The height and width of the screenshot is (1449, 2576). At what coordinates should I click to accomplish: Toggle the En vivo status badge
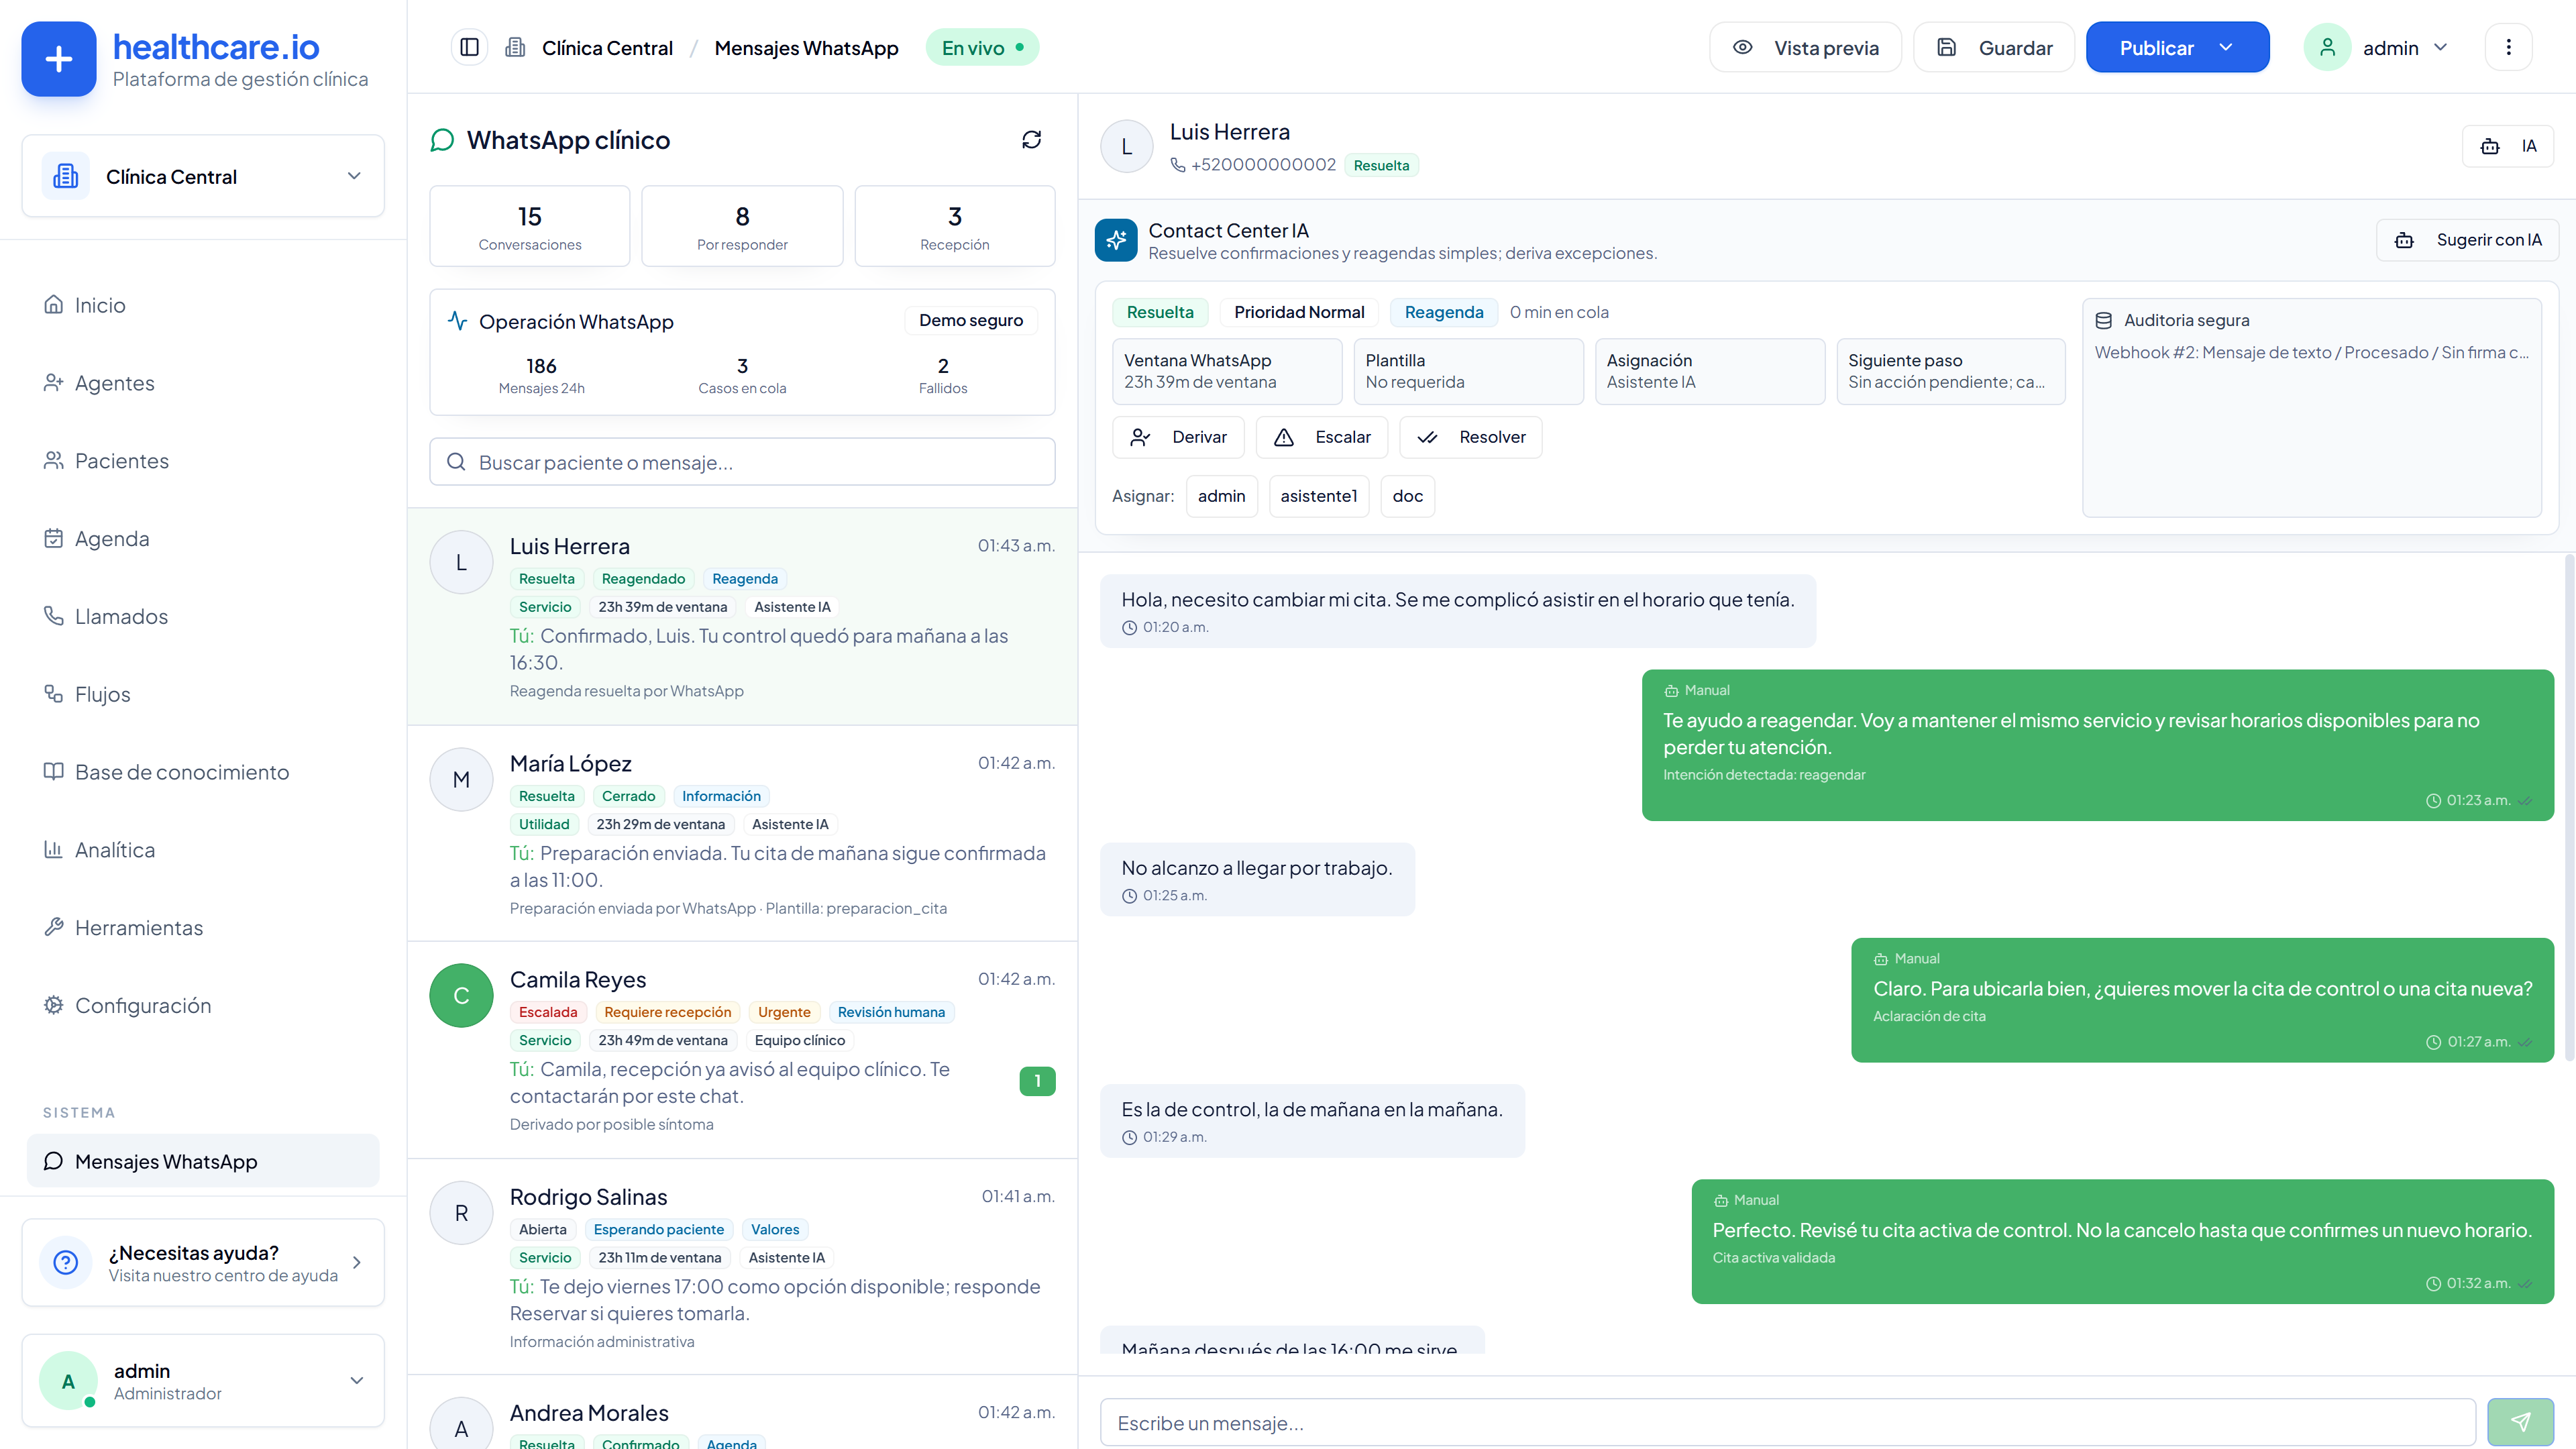[982, 47]
